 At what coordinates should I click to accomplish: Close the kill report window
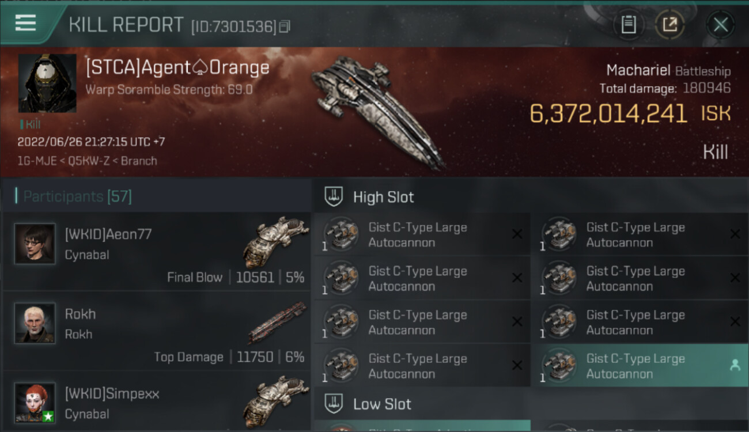pos(720,25)
